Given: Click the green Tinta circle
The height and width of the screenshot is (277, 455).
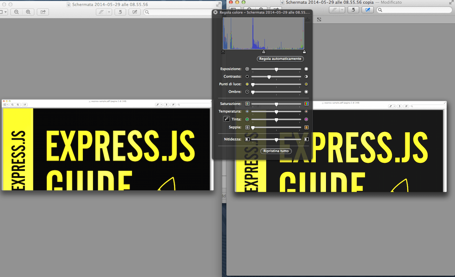Looking at the screenshot, I should 247,119.
